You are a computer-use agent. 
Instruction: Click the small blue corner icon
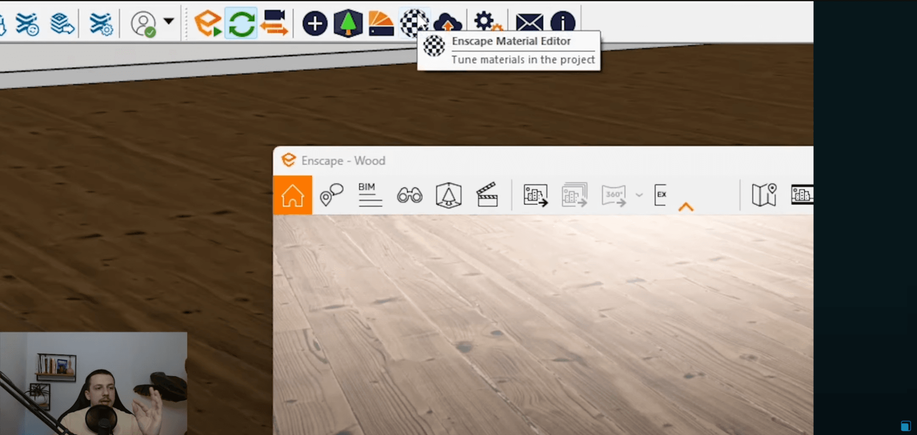(906, 426)
